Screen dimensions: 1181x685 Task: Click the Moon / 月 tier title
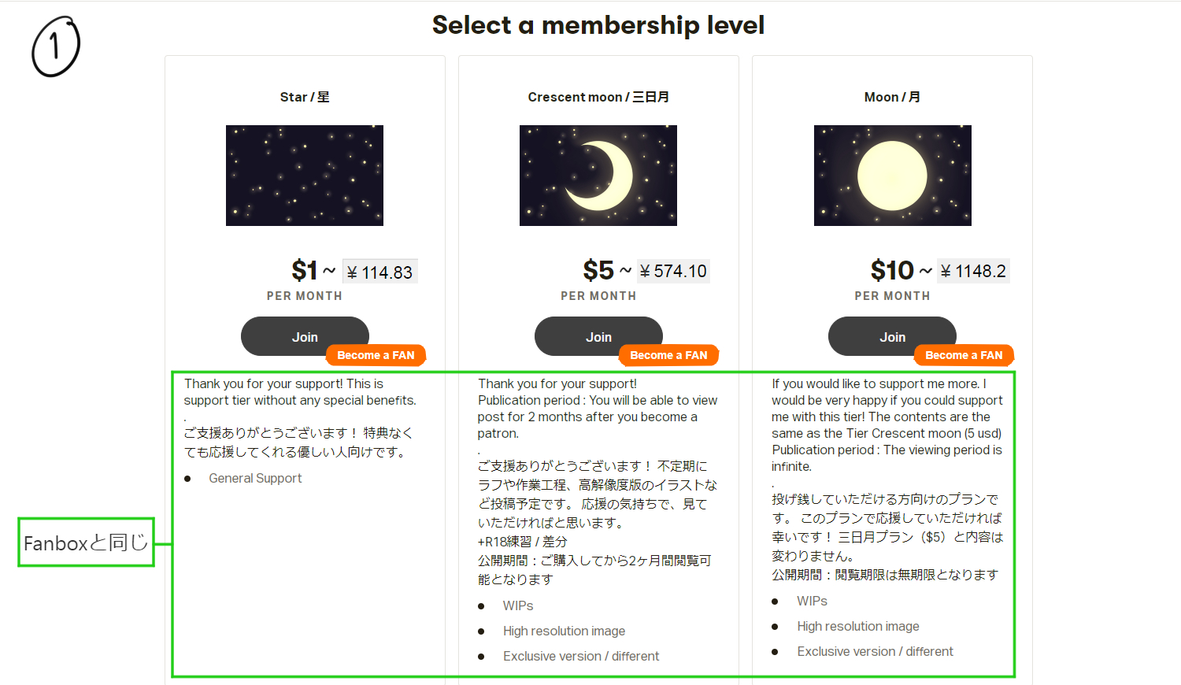tap(892, 97)
